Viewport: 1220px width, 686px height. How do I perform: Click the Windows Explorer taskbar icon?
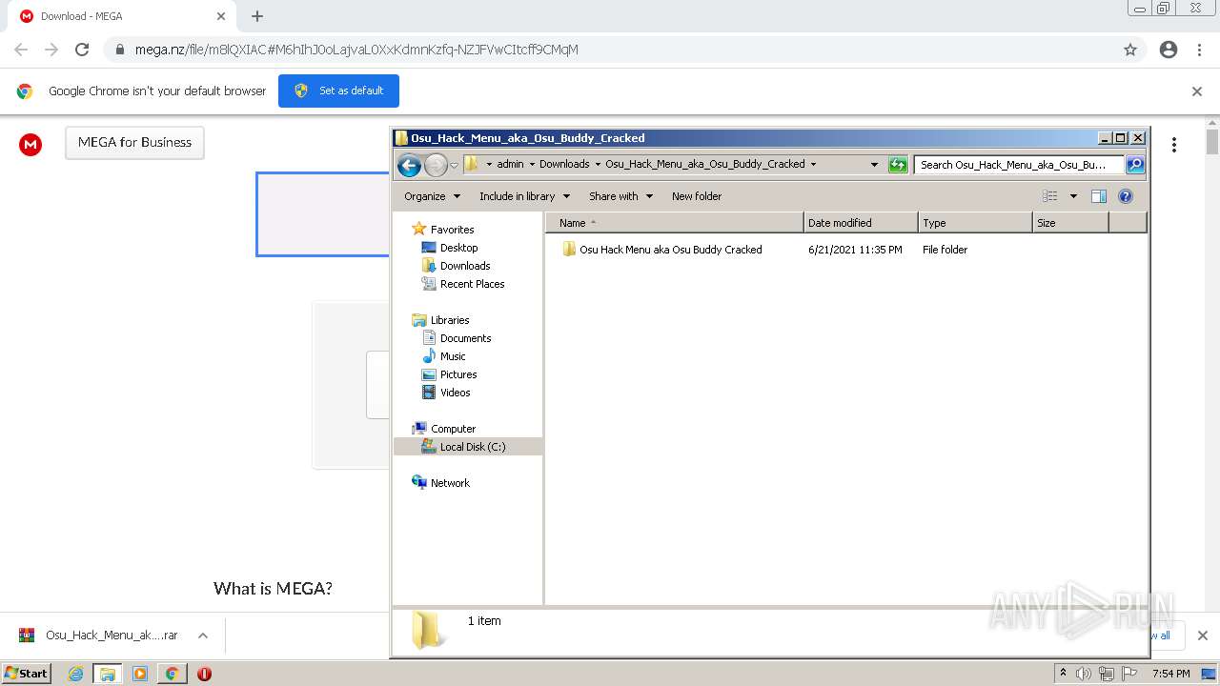[108, 674]
